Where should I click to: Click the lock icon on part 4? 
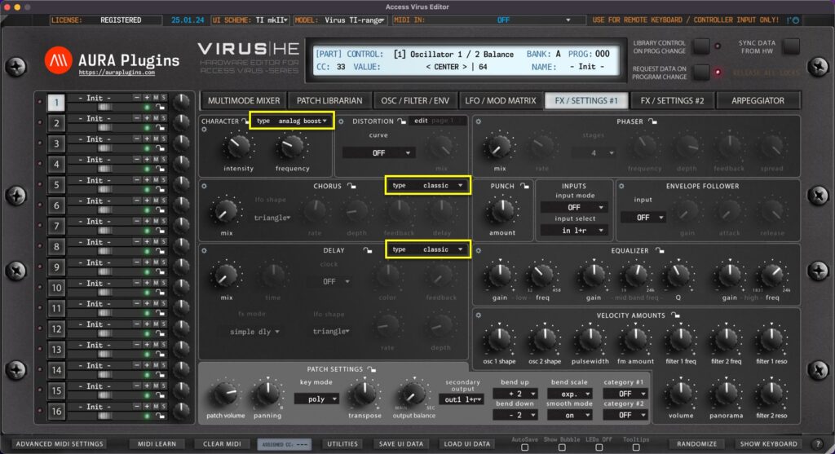click(x=160, y=169)
